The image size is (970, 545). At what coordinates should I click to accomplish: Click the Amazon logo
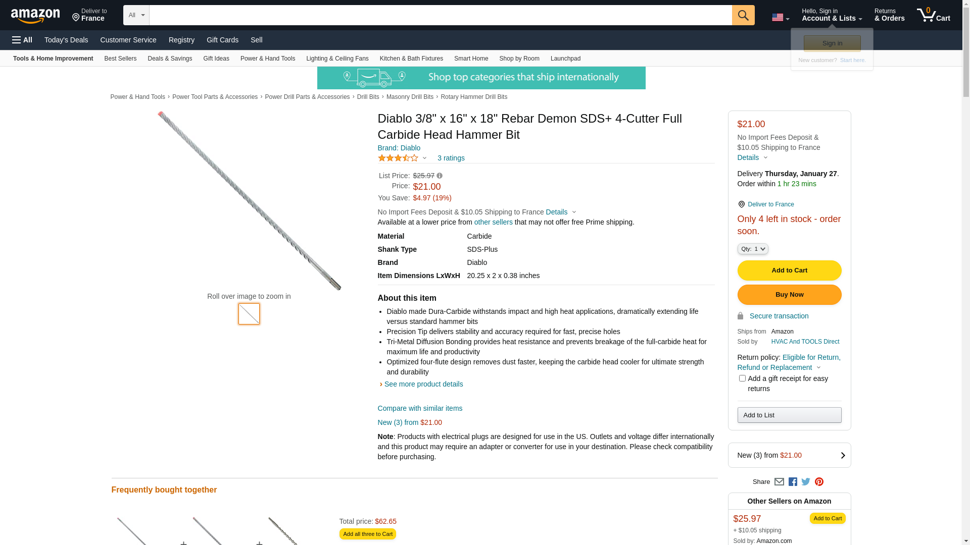point(35,16)
